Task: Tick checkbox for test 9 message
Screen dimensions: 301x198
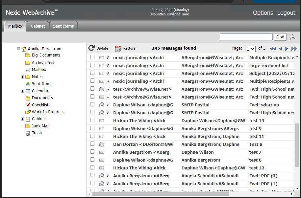Action: click(x=92, y=128)
